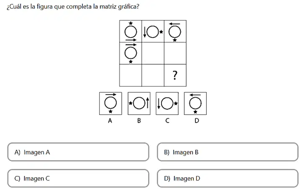Click second-row matrix cell with right arrow above circle
300x189 pixels.
(x=131, y=53)
